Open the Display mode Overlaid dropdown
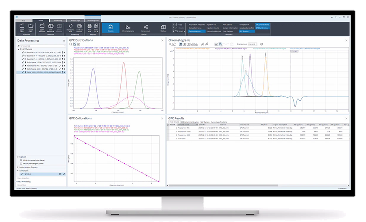The image size is (366, 222). [252, 44]
